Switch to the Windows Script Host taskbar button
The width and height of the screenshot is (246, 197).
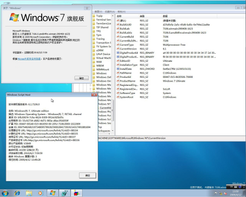point(77,193)
